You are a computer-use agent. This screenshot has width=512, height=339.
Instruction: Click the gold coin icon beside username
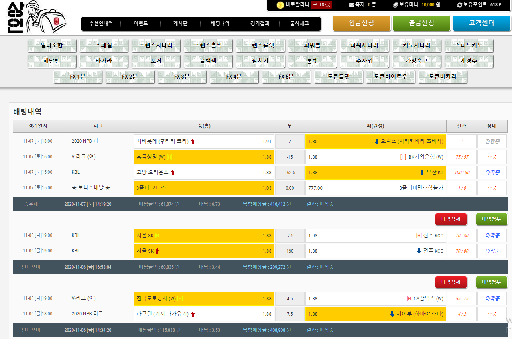coord(280,5)
